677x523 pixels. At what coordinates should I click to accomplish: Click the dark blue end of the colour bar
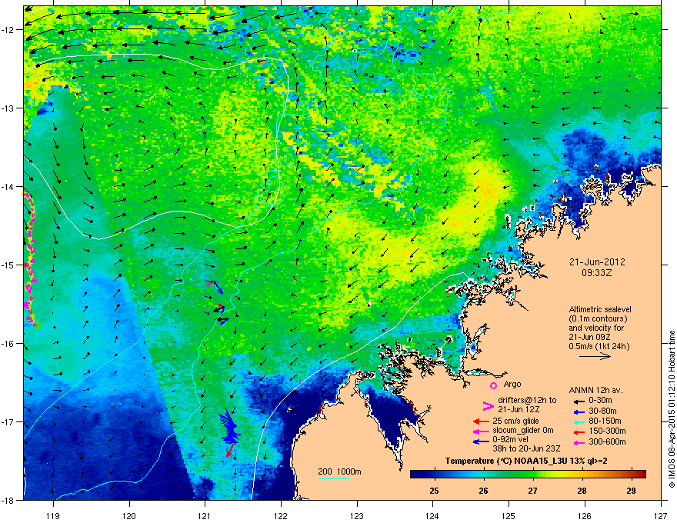tap(415, 474)
